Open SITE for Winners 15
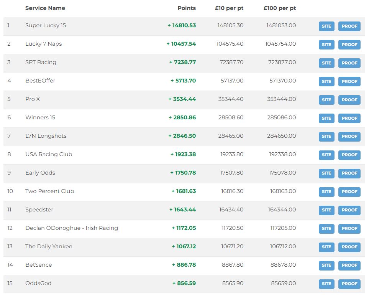369x297 pixels. 326,118
